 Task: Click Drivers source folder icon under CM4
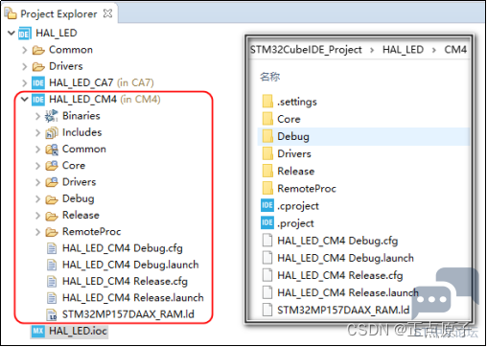[x=52, y=182]
